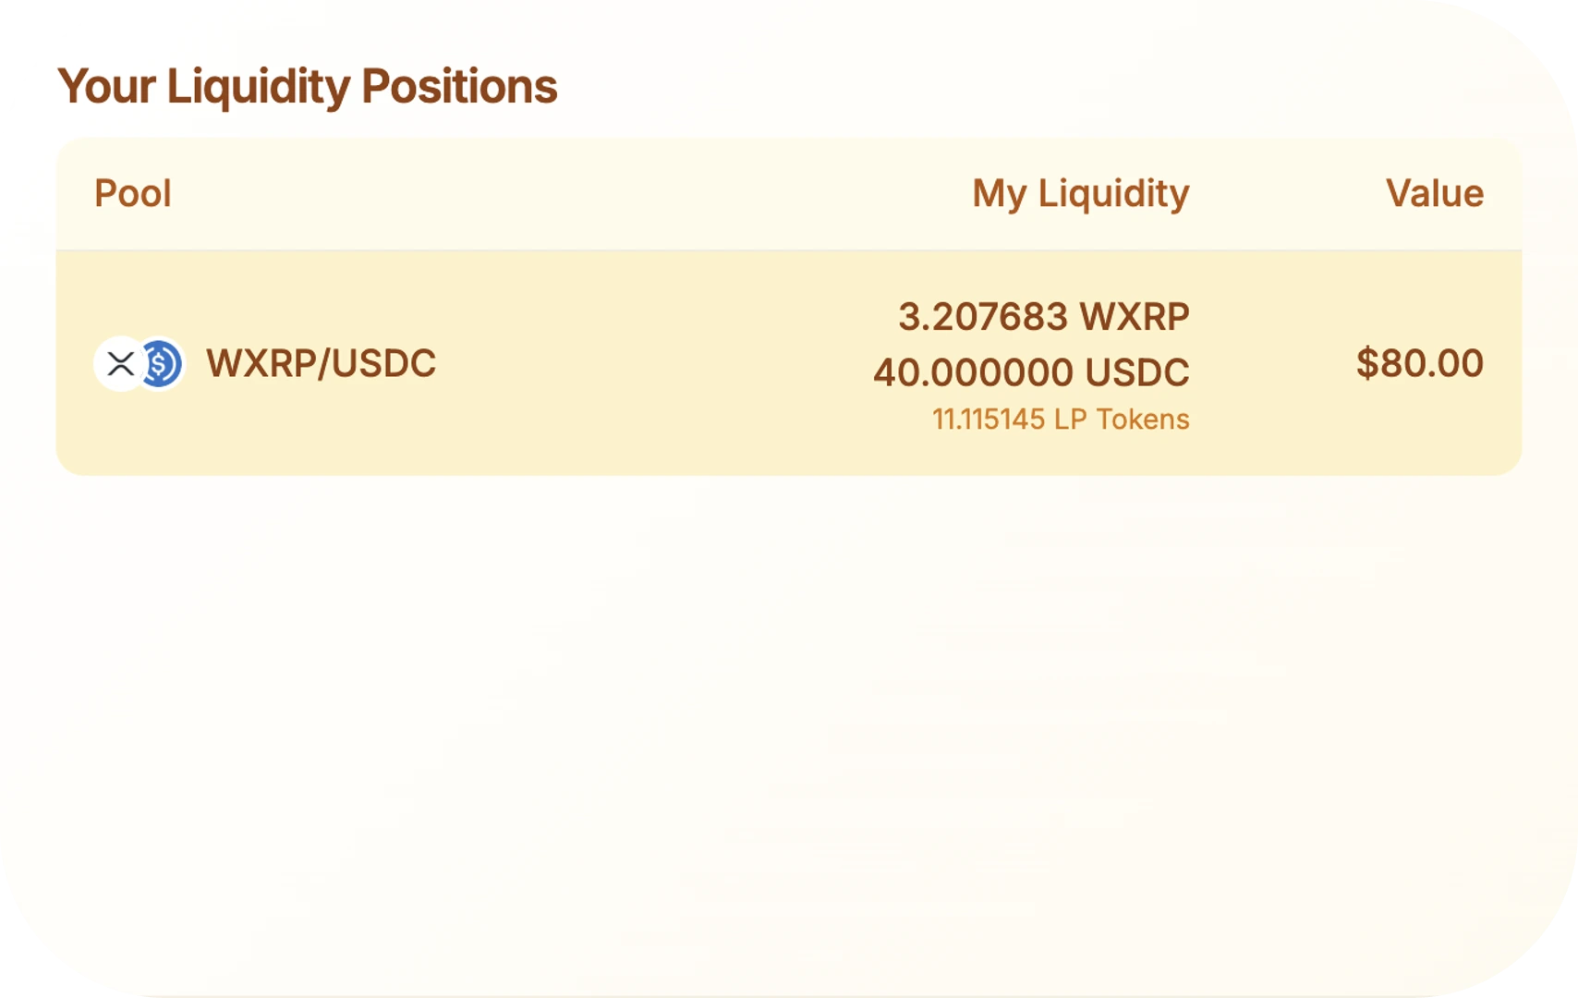Click the LP Tokens label text

click(x=1122, y=420)
